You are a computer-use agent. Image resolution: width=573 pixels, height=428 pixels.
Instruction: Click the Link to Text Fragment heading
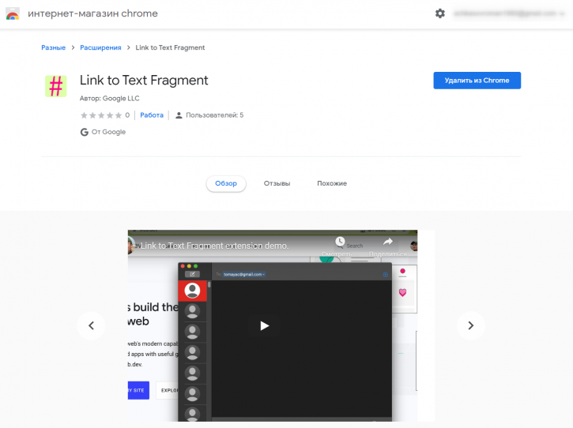(144, 81)
